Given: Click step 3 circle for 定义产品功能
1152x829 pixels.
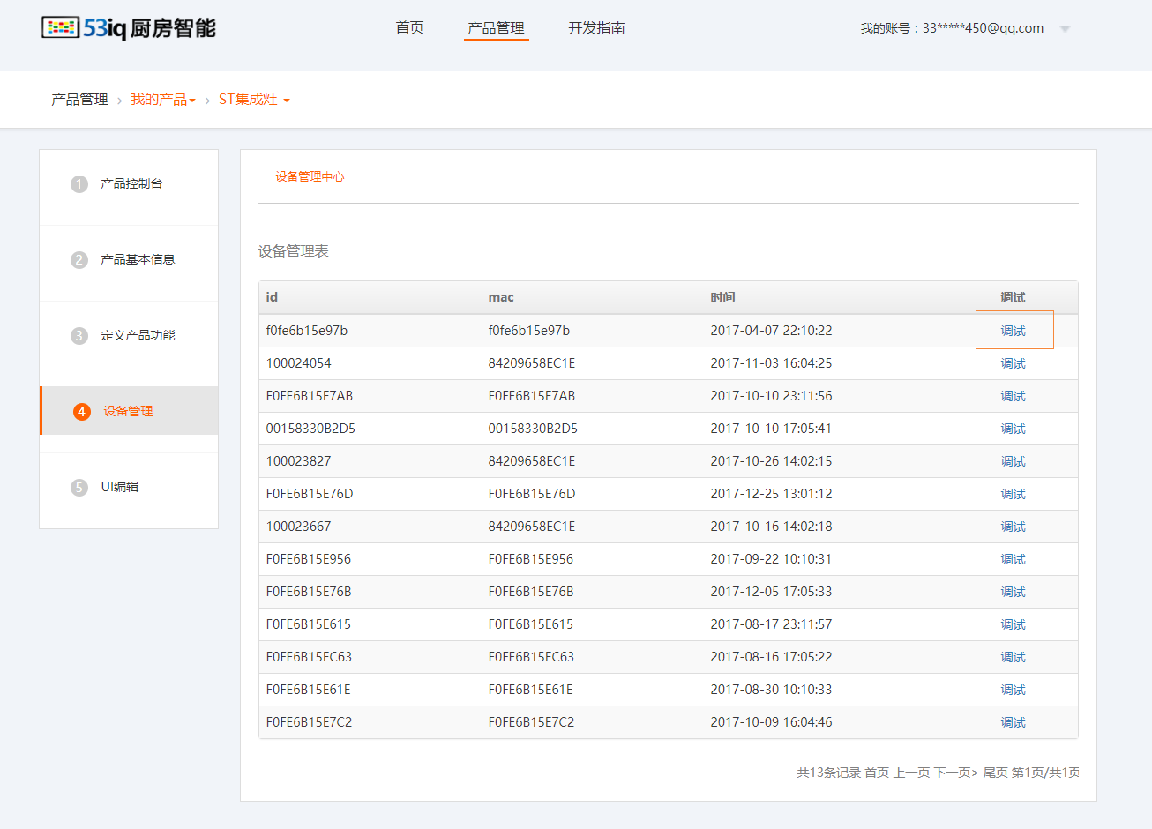Looking at the screenshot, I should click(x=79, y=336).
